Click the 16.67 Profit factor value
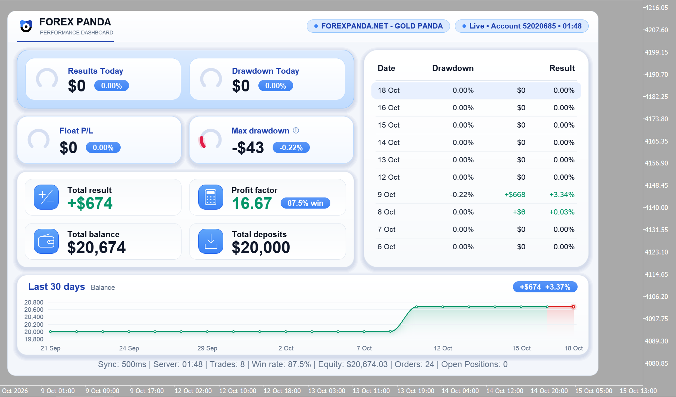Image resolution: width=676 pixels, height=397 pixels. tap(252, 203)
